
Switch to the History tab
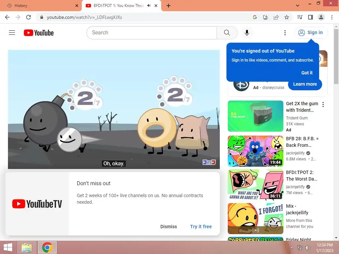click(41, 6)
